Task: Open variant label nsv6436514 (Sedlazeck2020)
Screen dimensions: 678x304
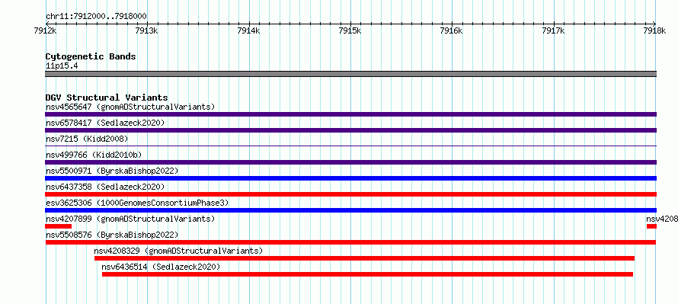Action: click(161, 267)
